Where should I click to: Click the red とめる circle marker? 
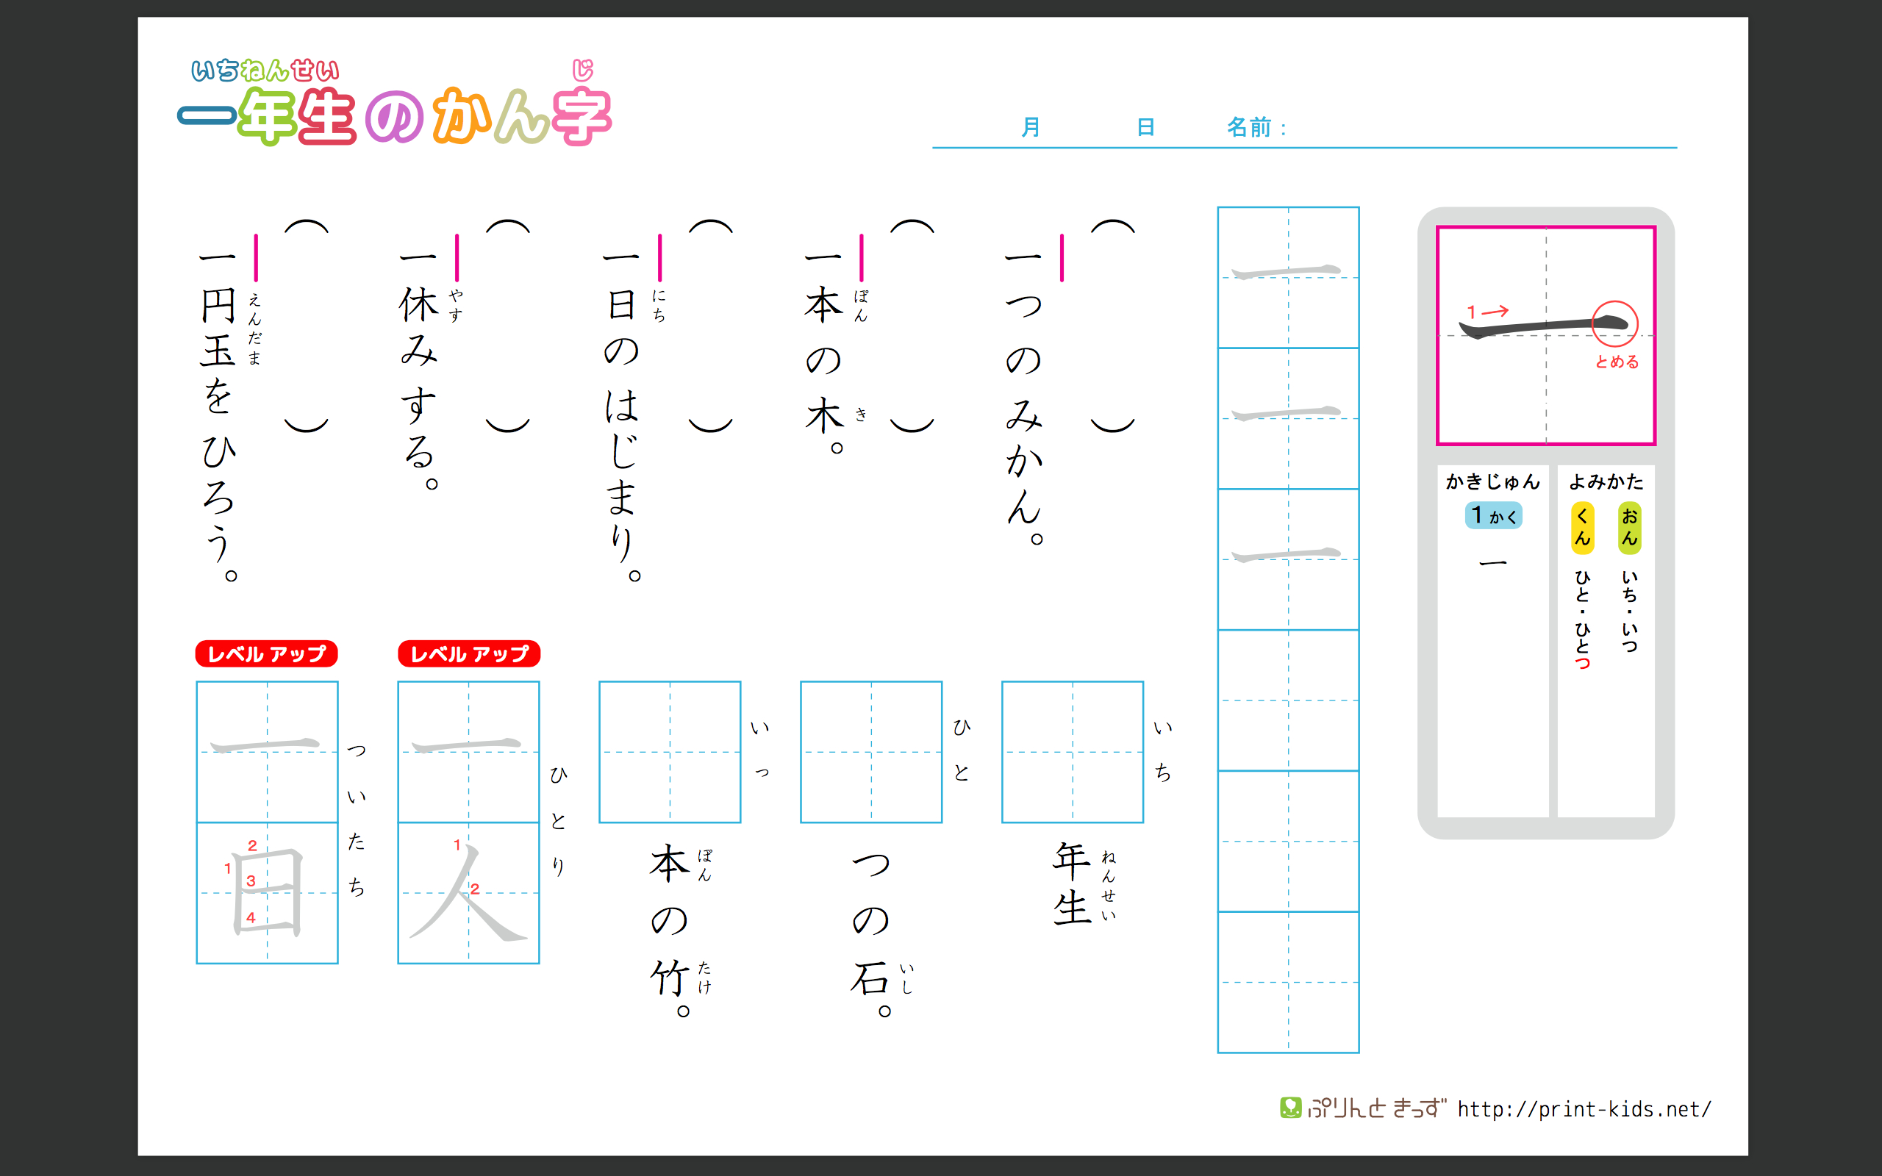point(1614,323)
